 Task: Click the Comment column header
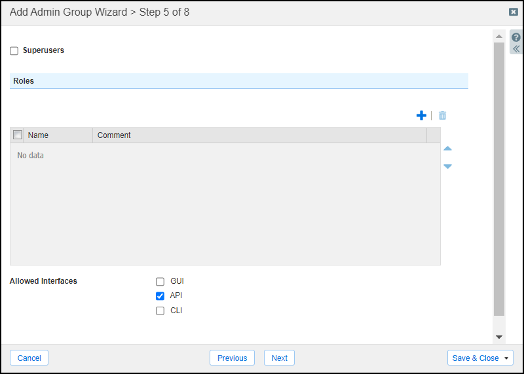click(259, 135)
